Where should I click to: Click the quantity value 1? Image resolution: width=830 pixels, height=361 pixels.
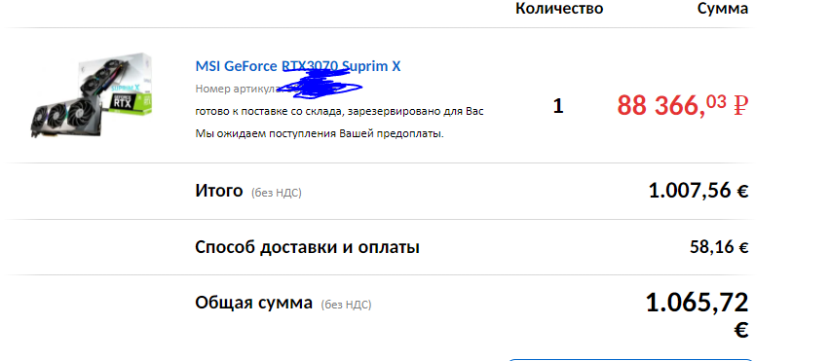point(558,106)
